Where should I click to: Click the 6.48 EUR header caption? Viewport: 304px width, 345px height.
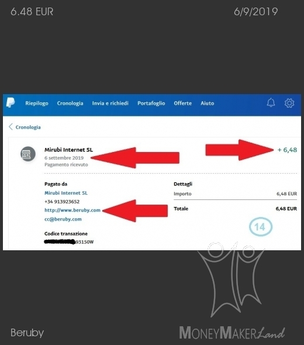[32, 12]
